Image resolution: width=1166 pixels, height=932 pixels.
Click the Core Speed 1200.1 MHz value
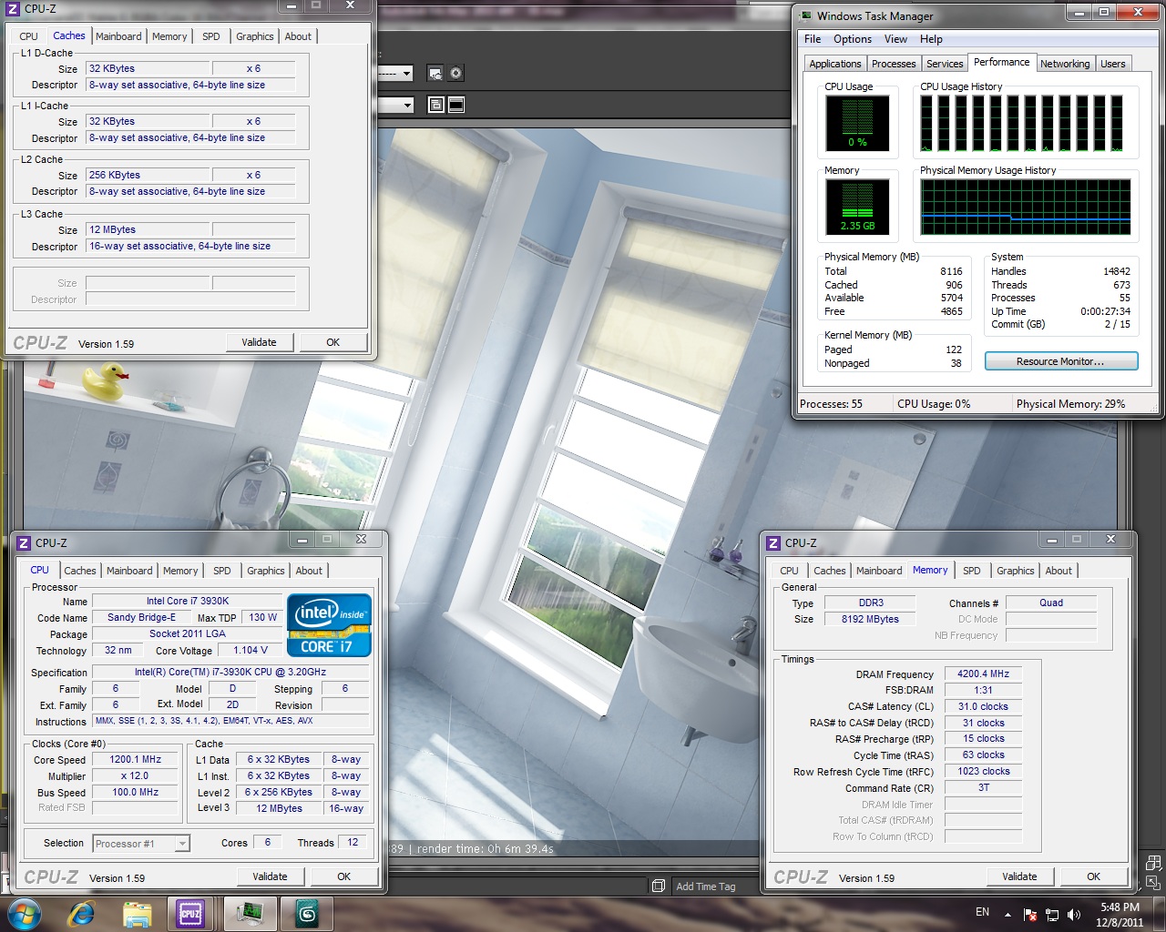135,759
